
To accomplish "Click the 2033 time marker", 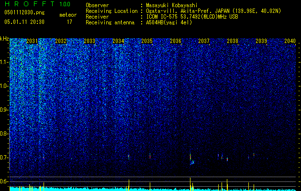I will click(89, 41).
